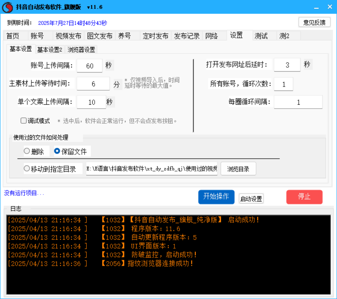Screen dimensions: 337x299
Task: Click the used-files directory path field
Action: coord(152,169)
